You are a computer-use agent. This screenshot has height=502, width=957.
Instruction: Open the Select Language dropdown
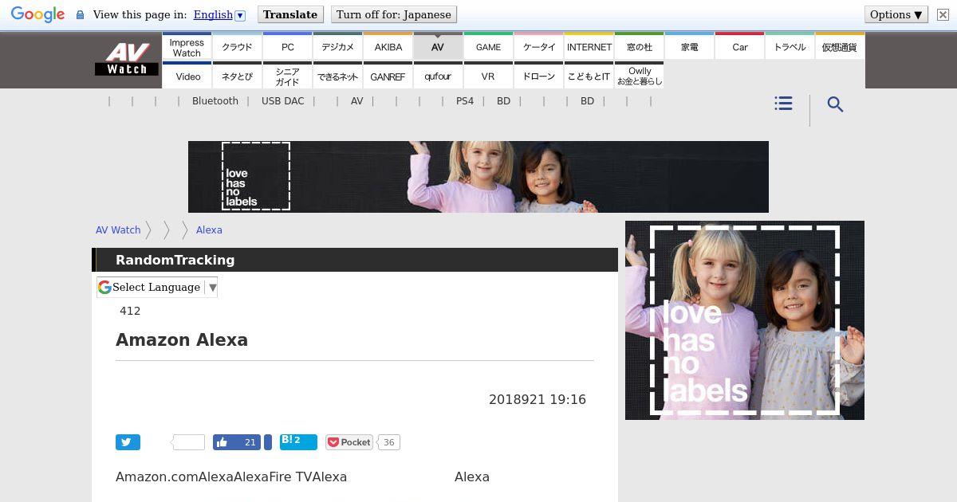click(x=157, y=288)
